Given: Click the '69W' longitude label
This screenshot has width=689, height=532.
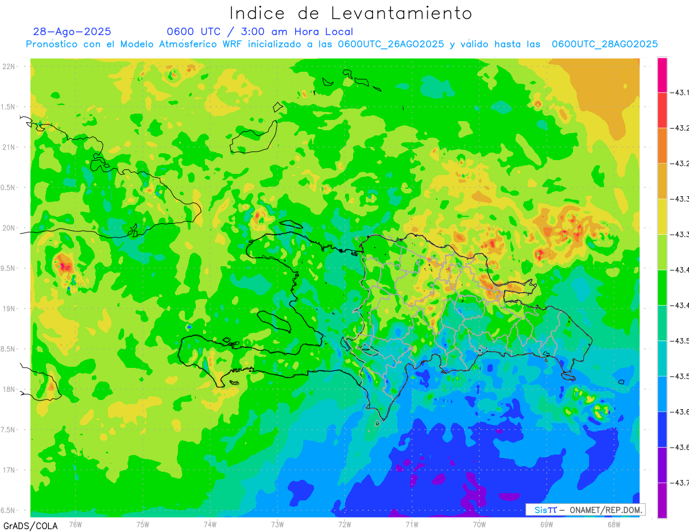Looking at the screenshot, I should [546, 524].
